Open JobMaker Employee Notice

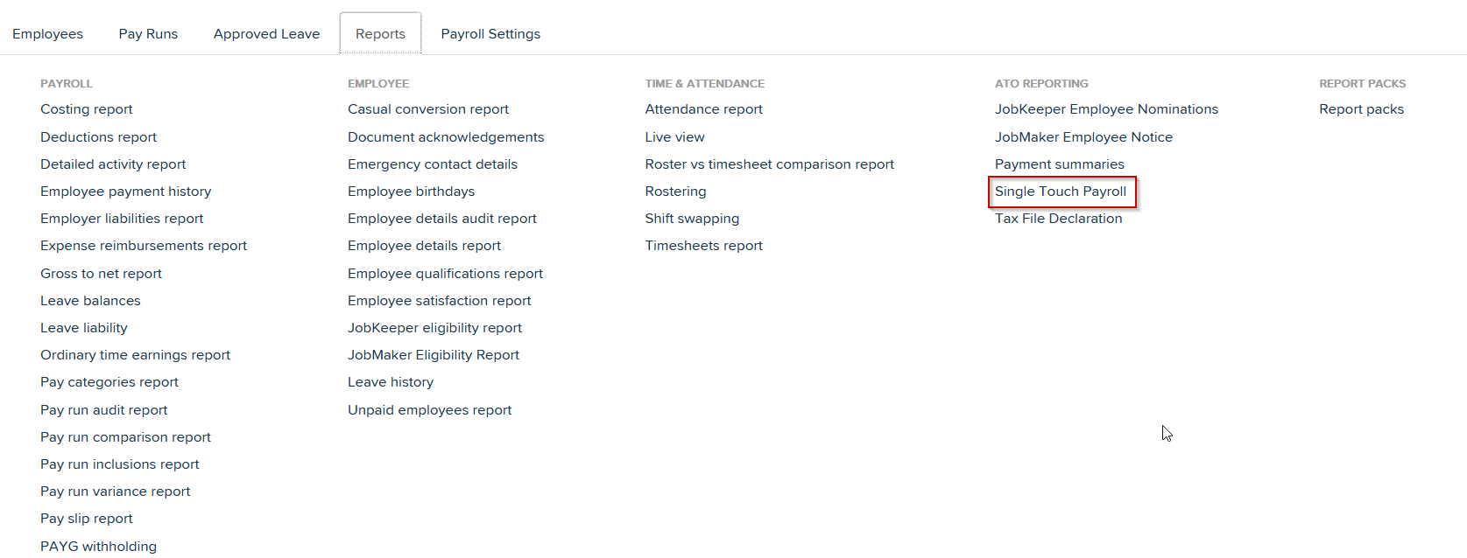(x=1083, y=136)
